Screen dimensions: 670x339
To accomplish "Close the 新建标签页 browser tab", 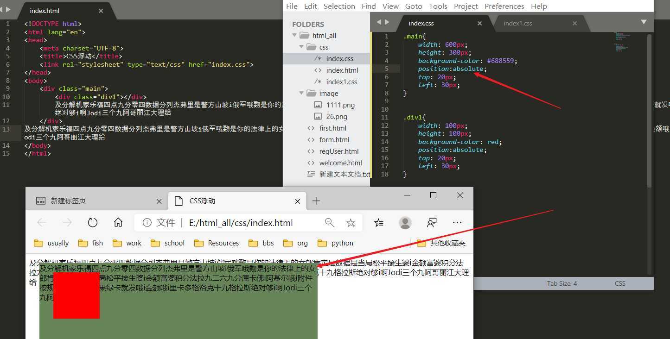I will (x=159, y=201).
